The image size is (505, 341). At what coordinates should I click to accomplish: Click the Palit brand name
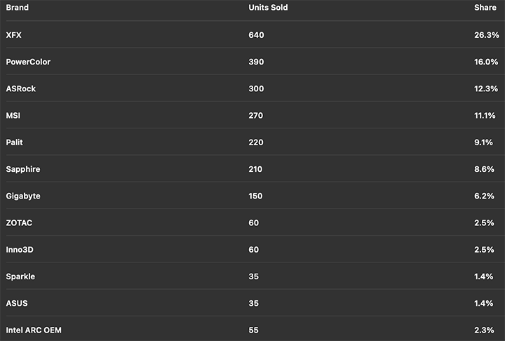click(15, 142)
